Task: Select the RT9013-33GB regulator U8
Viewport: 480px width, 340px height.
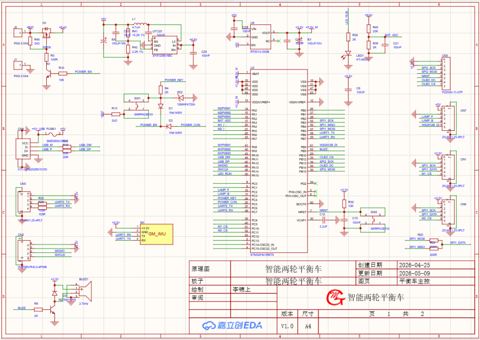Action: coord(260,37)
